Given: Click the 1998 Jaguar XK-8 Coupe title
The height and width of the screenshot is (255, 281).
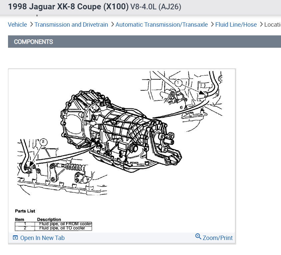Looking at the screenshot, I should [x=68, y=7].
